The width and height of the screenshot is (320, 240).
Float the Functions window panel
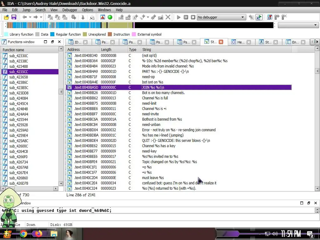52,42
